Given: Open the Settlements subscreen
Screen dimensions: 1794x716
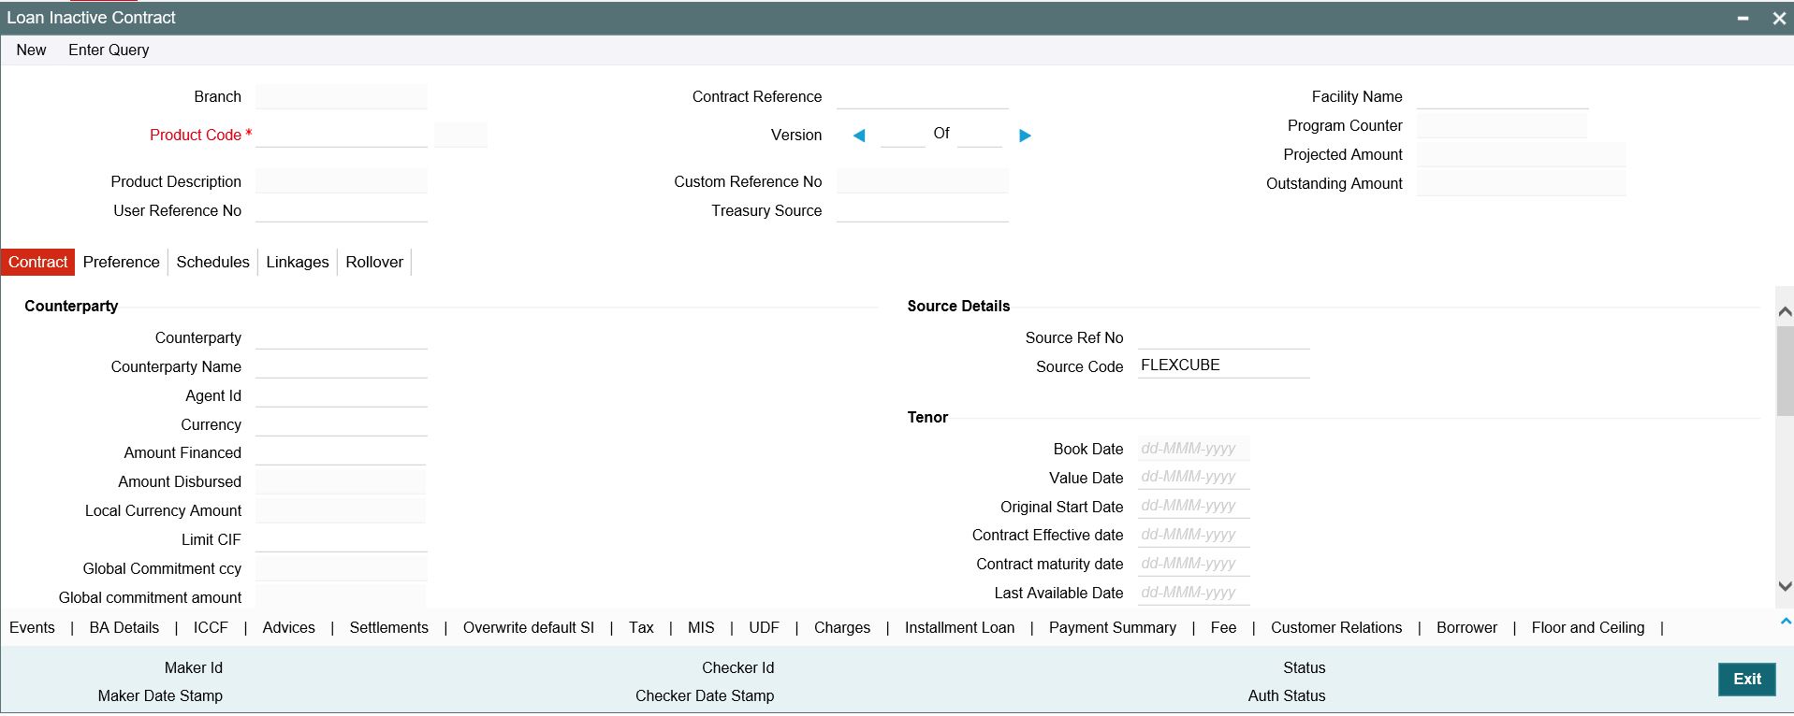Looking at the screenshot, I should pyautogui.click(x=389, y=628).
